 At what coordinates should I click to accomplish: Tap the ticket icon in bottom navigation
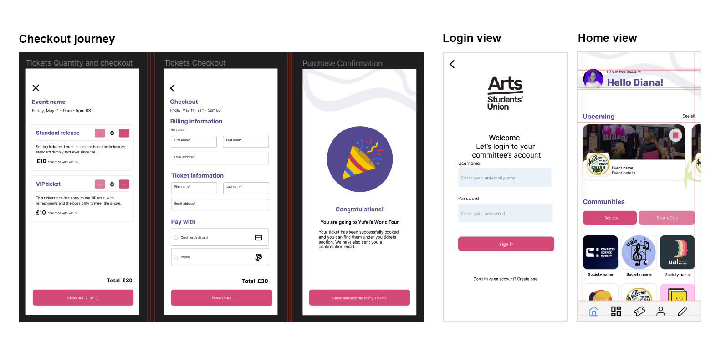click(639, 312)
